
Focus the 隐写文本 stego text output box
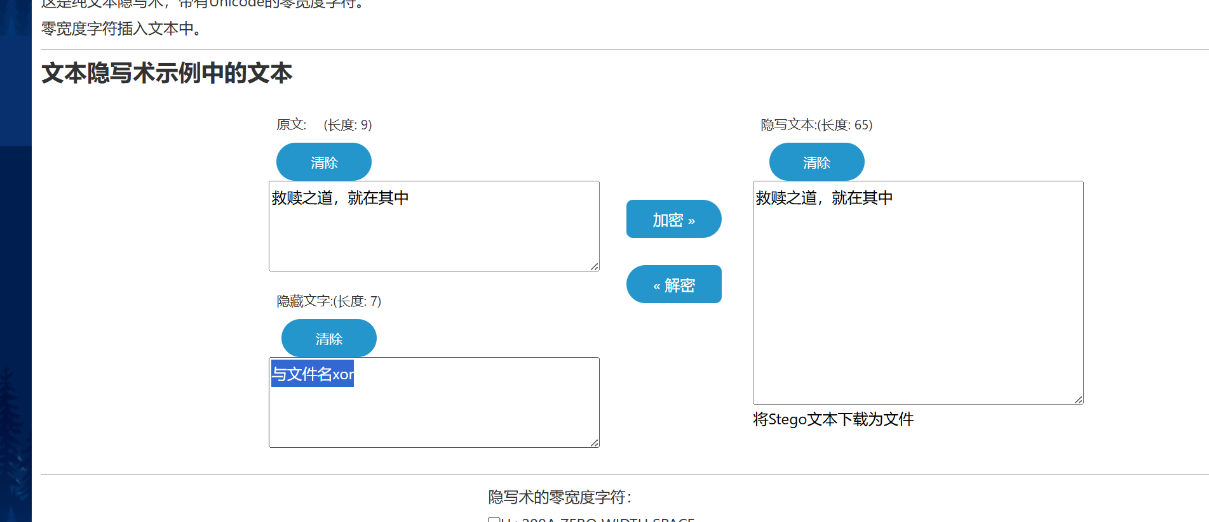(x=917, y=304)
